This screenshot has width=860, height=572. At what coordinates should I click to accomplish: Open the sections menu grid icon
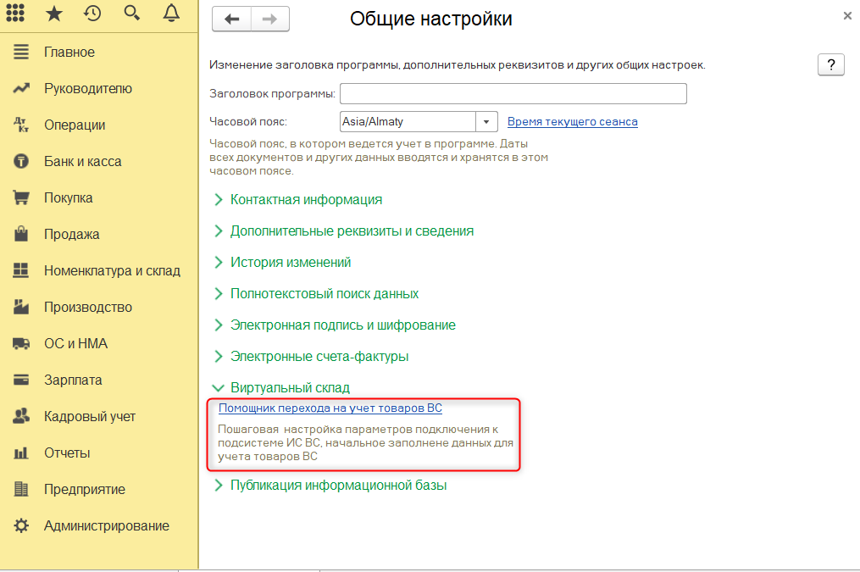pyautogui.click(x=15, y=13)
